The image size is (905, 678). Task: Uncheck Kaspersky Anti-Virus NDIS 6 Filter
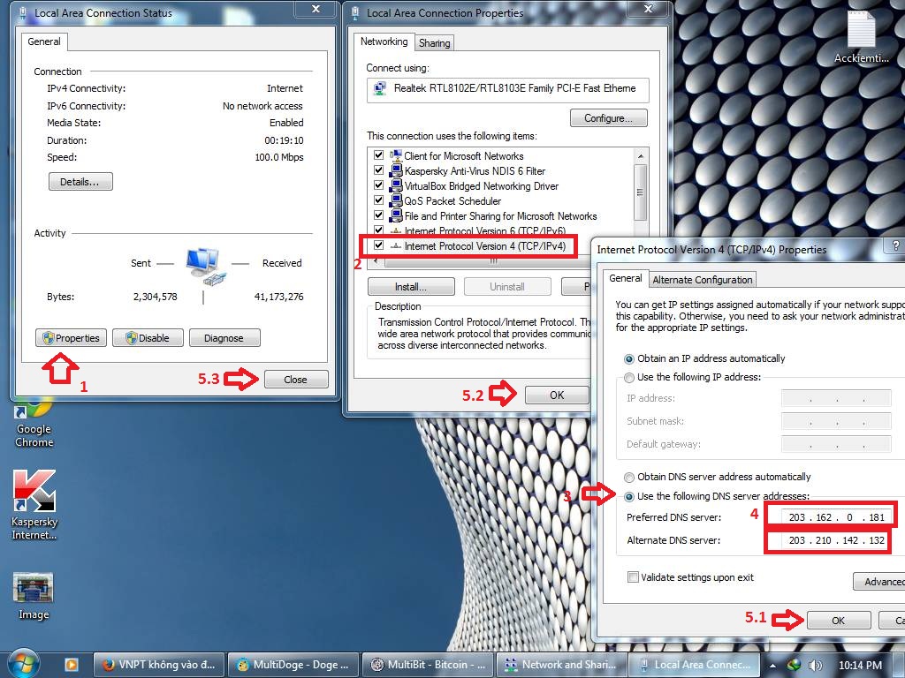click(378, 170)
